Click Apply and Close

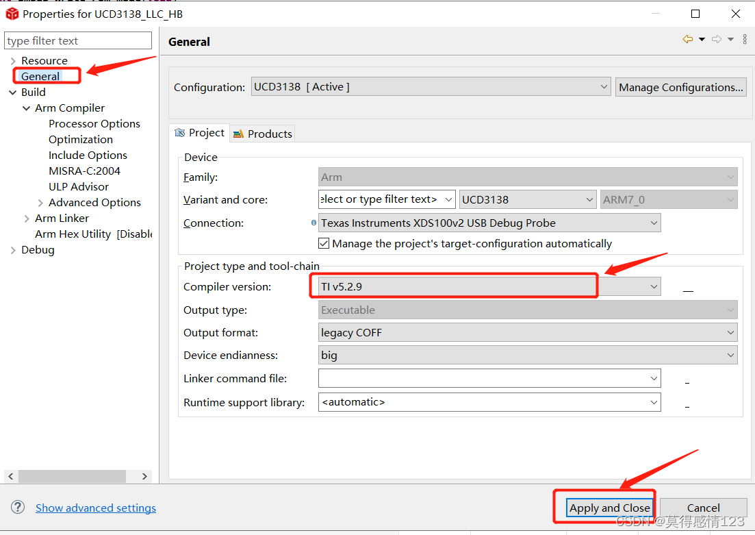(610, 508)
